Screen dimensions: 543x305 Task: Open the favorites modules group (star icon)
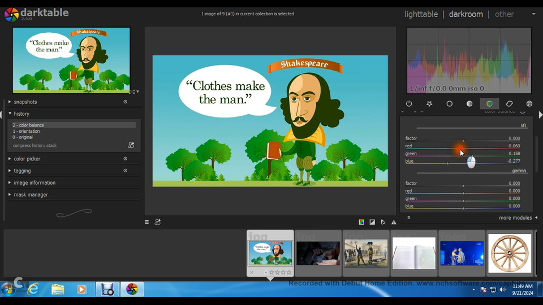tap(429, 104)
